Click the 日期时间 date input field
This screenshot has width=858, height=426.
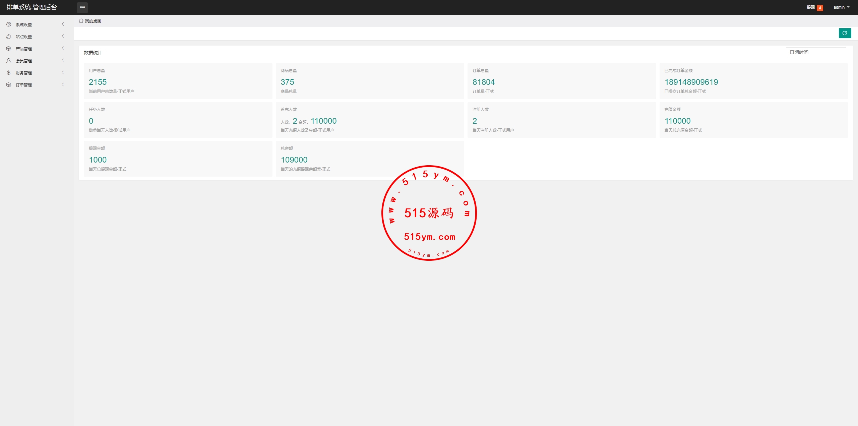coord(816,52)
